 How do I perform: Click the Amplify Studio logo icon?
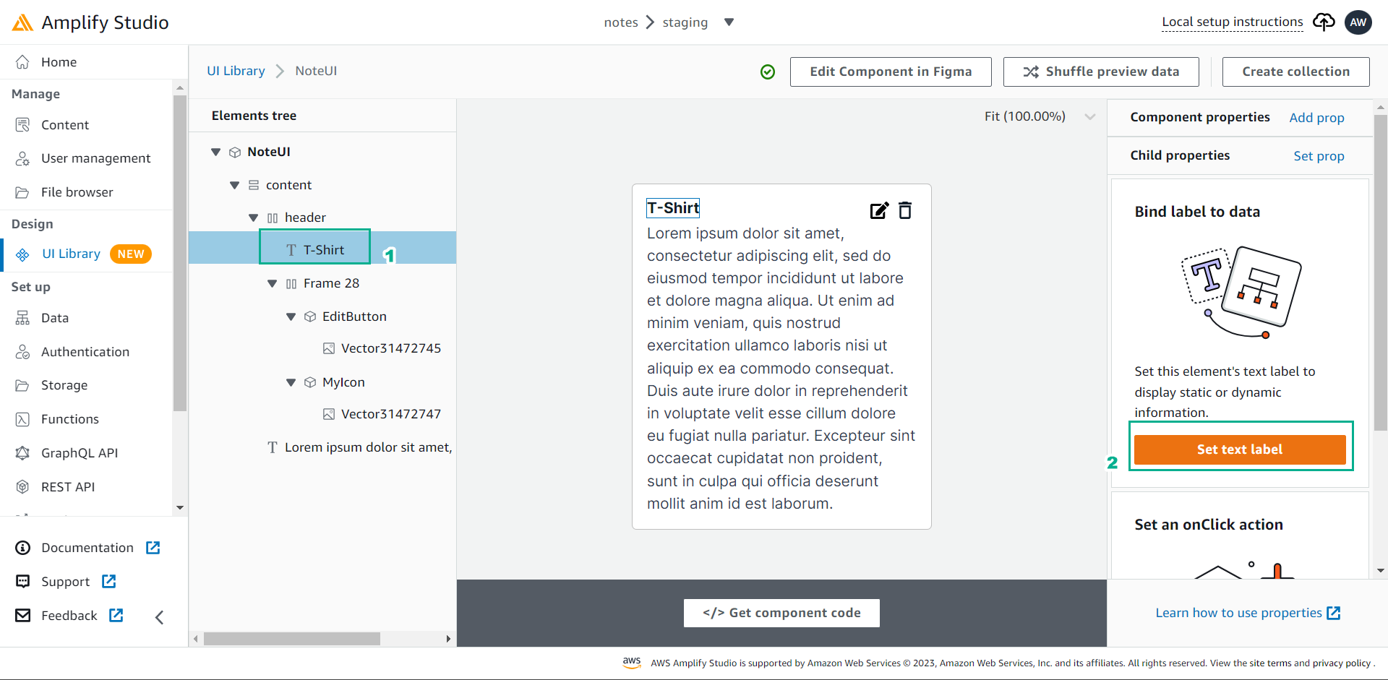[22, 22]
